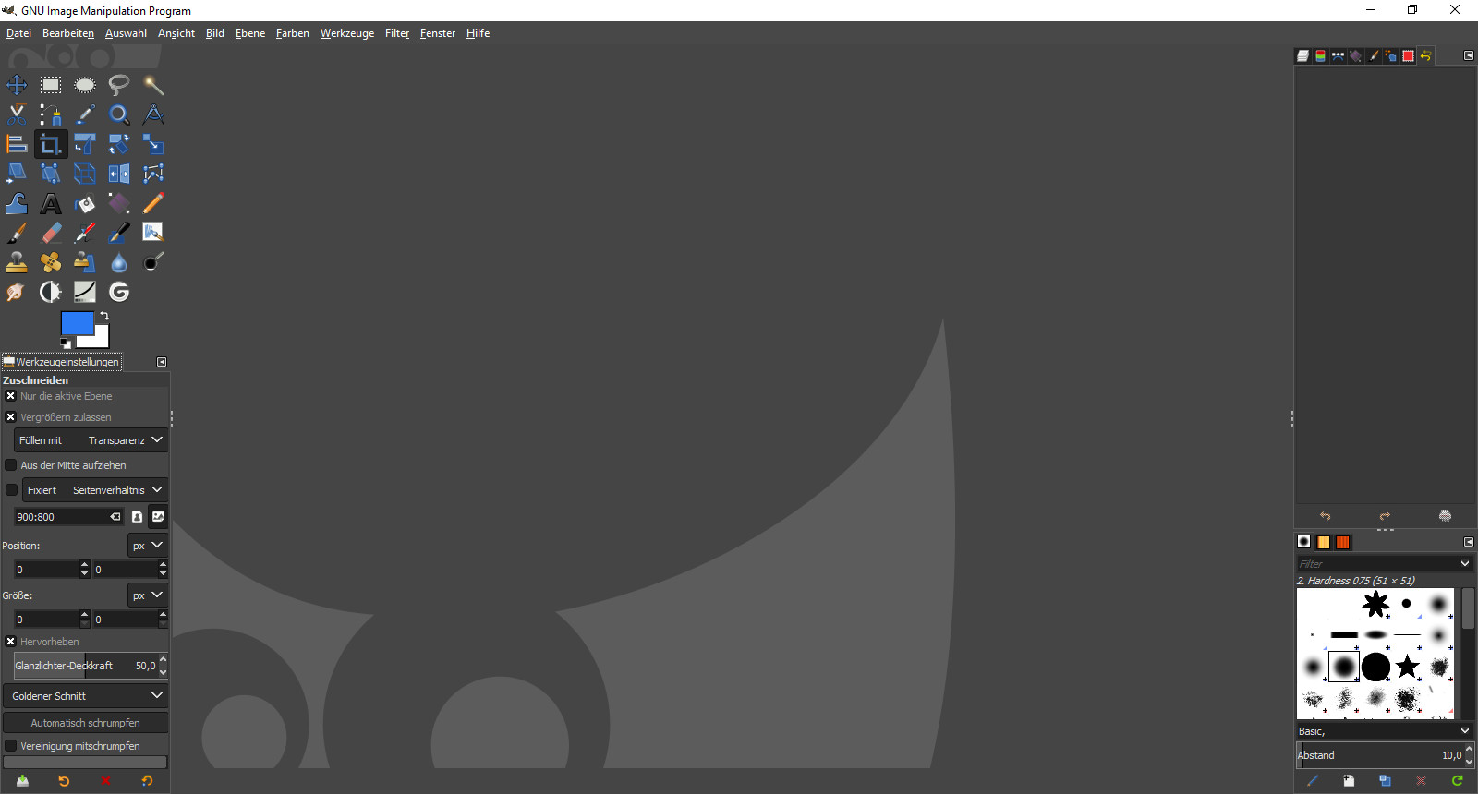The image size is (1478, 794).
Task: Open 'Füllen mit' Transparenz dropdown
Action: pyautogui.click(x=91, y=440)
